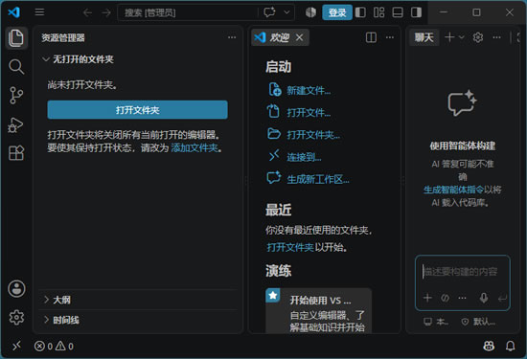Open the hamburger application menu
This screenshot has height=359, width=527.
(39, 12)
